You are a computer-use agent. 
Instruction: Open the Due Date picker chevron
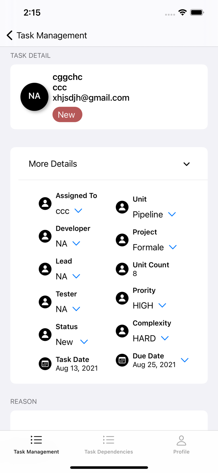coord(185,360)
